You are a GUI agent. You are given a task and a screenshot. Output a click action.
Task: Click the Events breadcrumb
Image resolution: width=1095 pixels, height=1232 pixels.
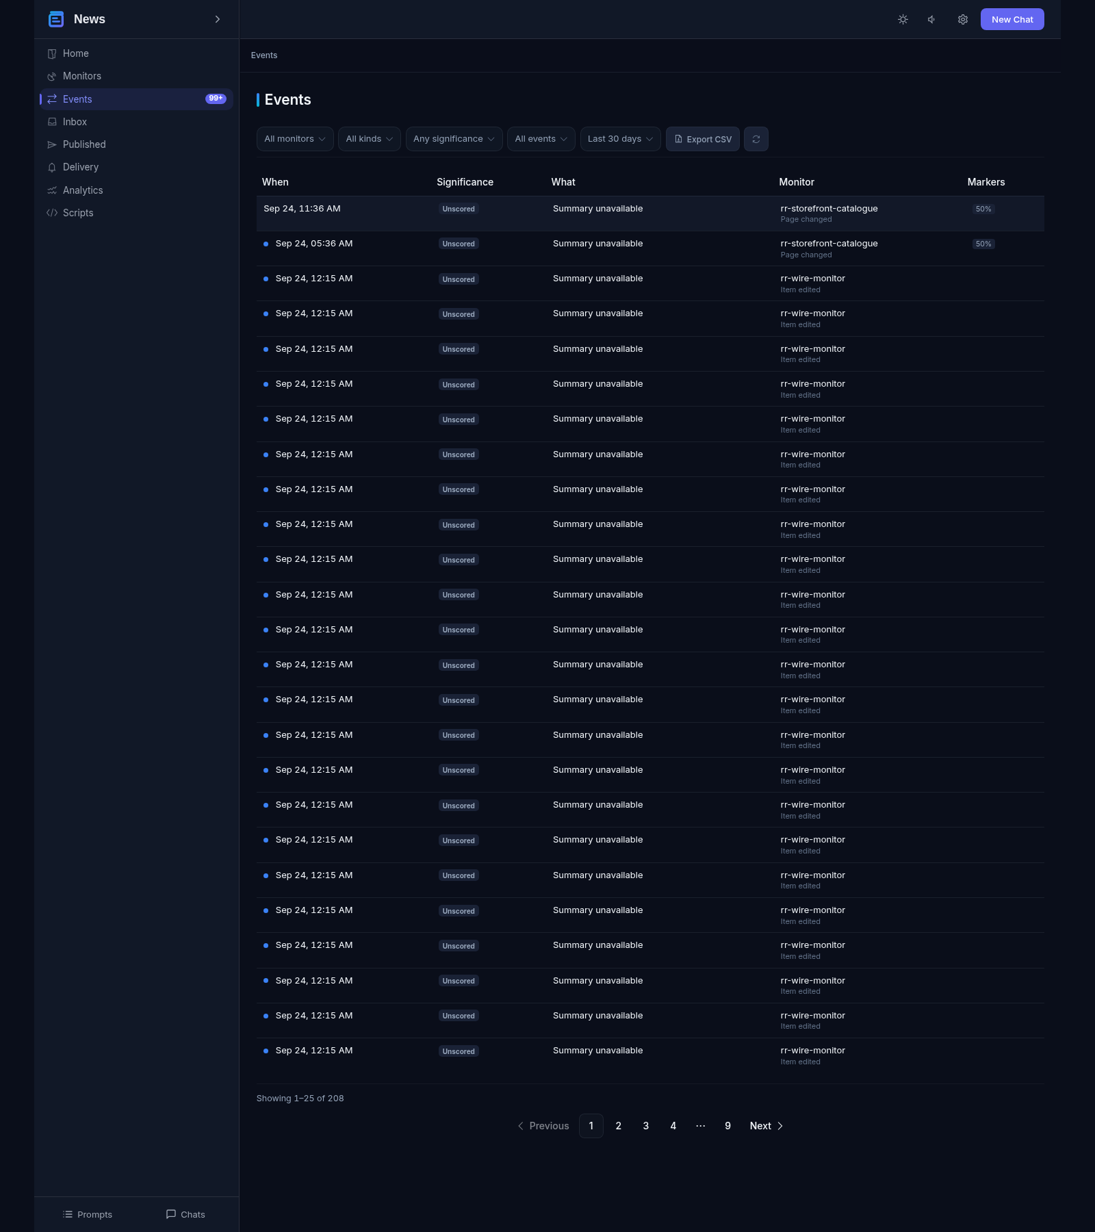pos(264,55)
